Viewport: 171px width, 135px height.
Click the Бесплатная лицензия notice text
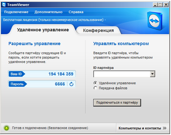[x=54, y=20]
